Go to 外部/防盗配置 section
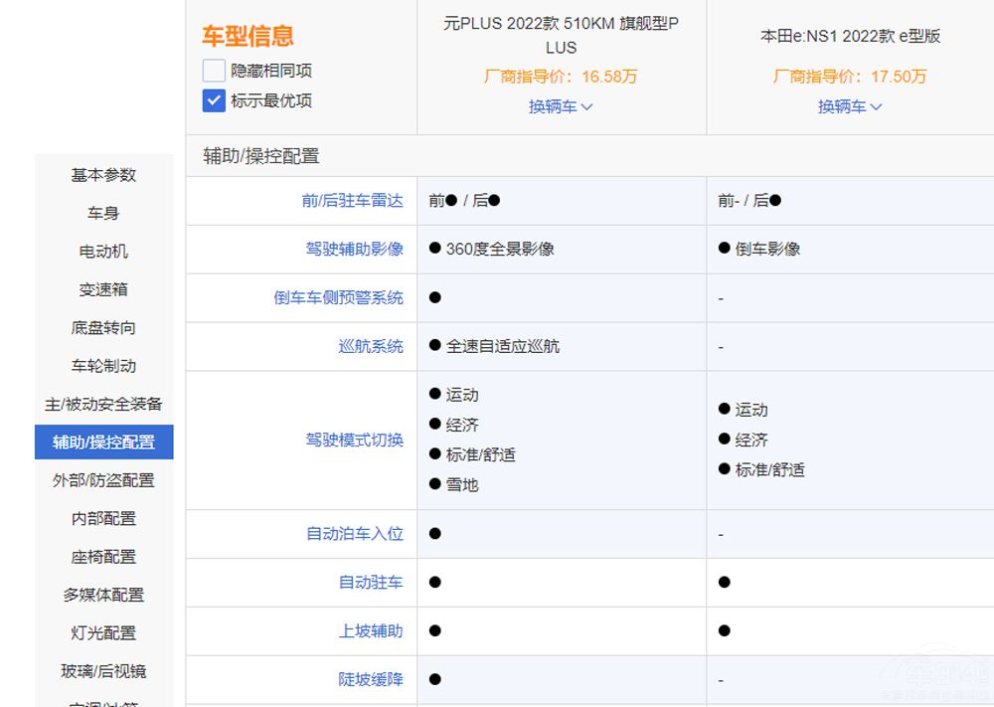 tap(103, 480)
